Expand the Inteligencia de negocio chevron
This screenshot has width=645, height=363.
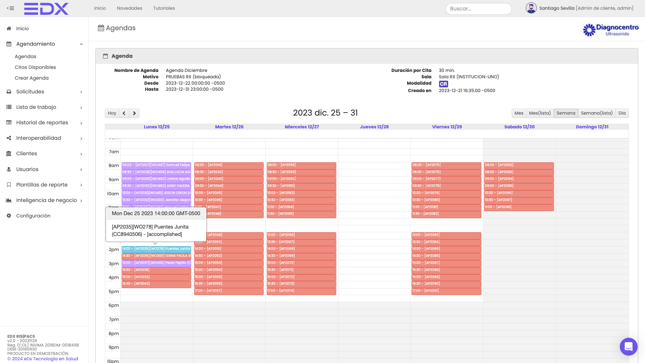tap(81, 201)
